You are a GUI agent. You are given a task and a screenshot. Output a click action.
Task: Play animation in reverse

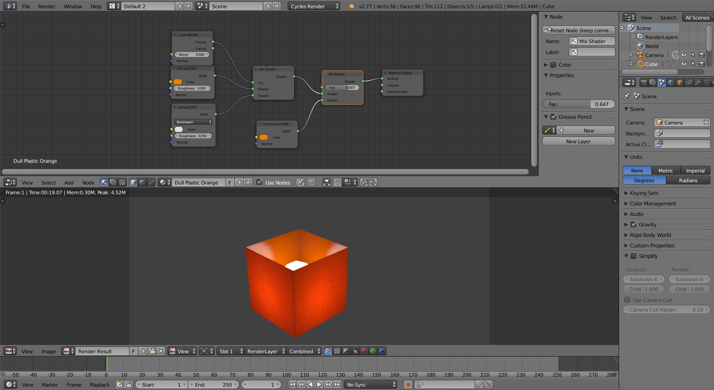tap(310, 384)
